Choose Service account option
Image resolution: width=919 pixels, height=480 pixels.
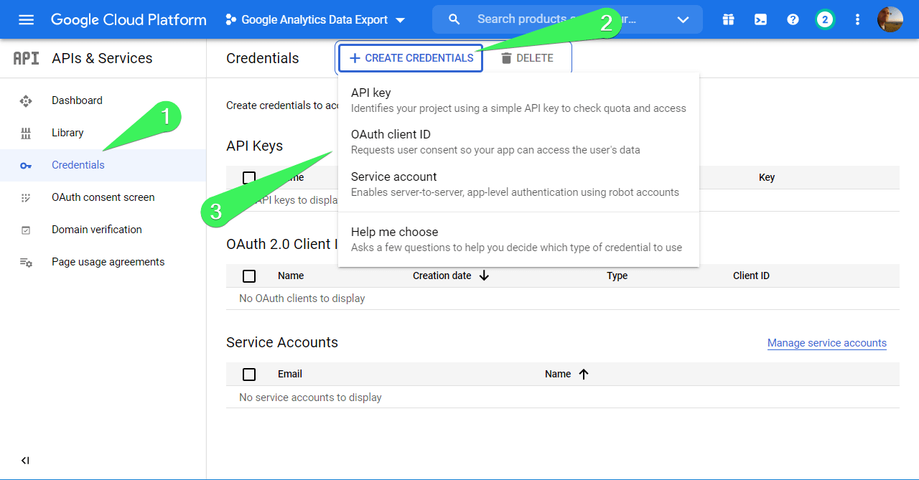click(x=518, y=184)
